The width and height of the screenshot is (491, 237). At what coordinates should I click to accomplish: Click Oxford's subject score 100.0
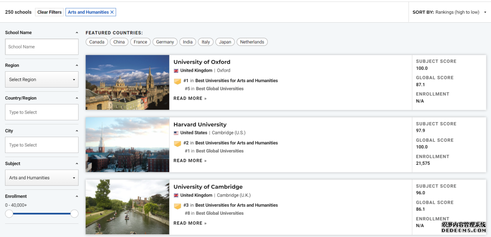tap(422, 68)
